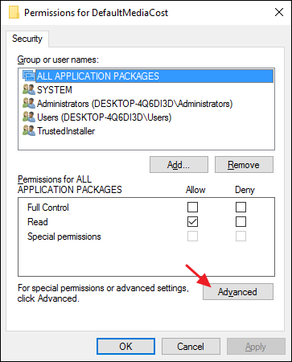This screenshot has height=362, width=292.
Task: Enable Allow checkbox for Full Control
Action: click(x=192, y=208)
